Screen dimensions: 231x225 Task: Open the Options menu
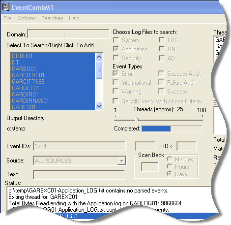(27, 18)
